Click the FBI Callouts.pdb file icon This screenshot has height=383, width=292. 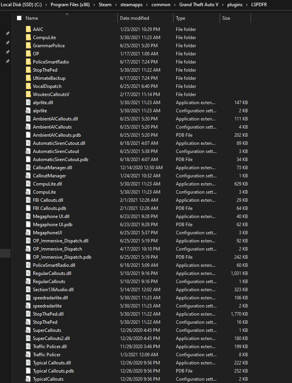(28, 208)
